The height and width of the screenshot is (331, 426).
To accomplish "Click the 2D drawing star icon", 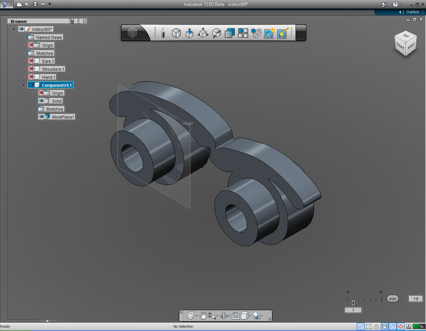I will coord(269,33).
